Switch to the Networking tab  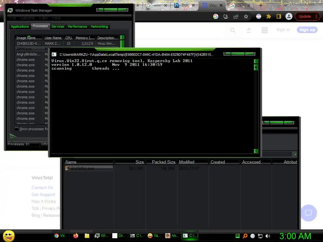99,26
